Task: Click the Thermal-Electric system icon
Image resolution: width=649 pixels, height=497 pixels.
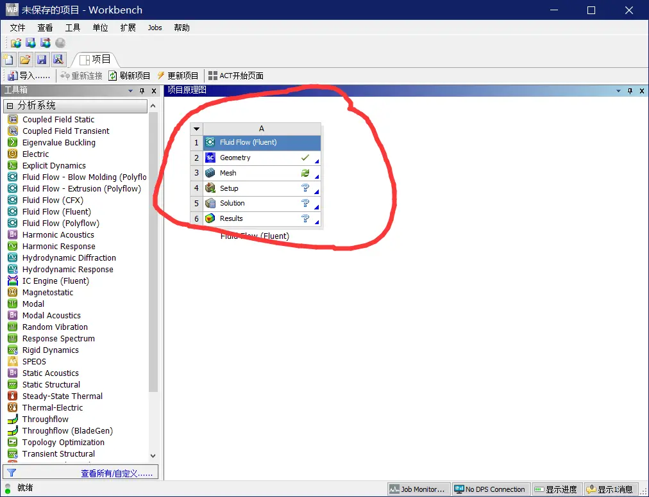Action: [13, 408]
